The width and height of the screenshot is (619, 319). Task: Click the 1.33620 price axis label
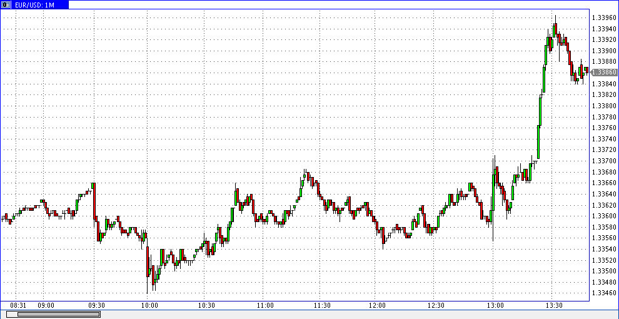pyautogui.click(x=605, y=205)
